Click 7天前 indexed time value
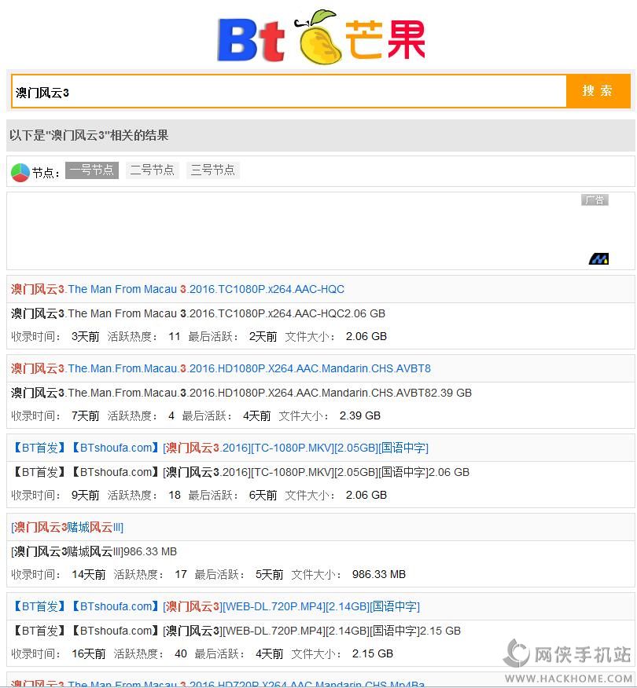The width and height of the screenshot is (637, 688). click(x=85, y=415)
